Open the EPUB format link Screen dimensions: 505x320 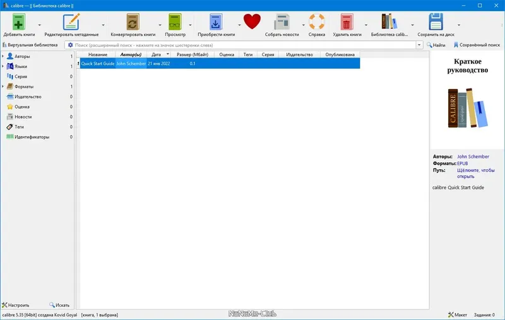(x=463, y=163)
